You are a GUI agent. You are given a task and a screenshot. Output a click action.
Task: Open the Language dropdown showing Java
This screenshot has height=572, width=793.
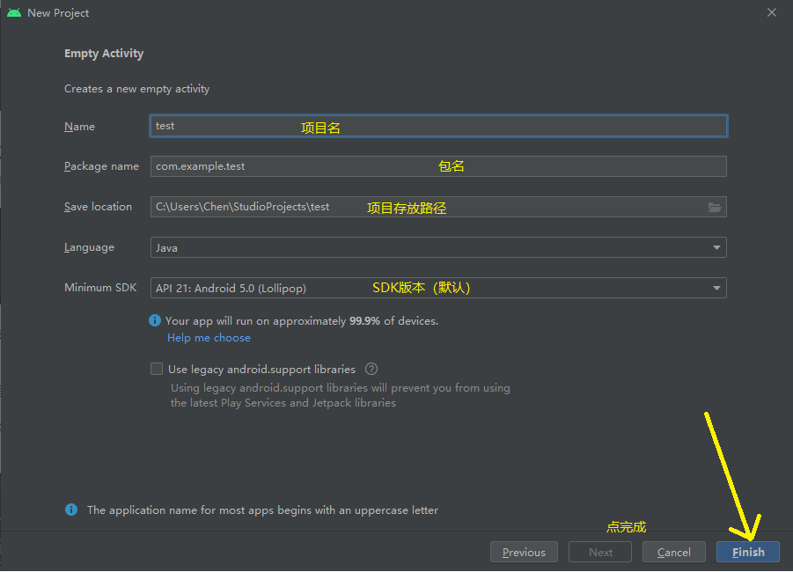[438, 247]
